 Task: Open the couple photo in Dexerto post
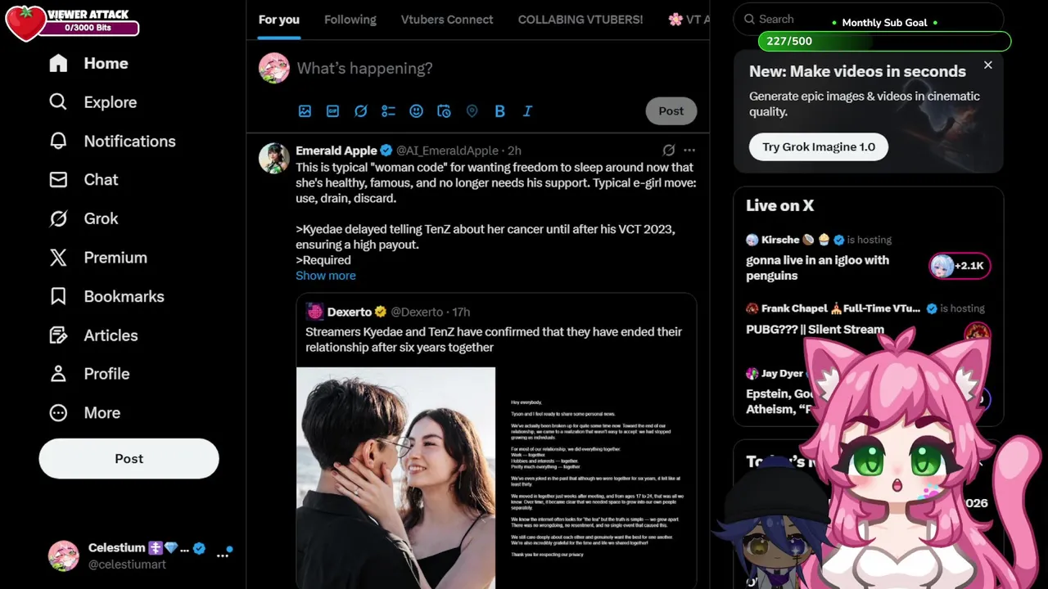coord(395,478)
